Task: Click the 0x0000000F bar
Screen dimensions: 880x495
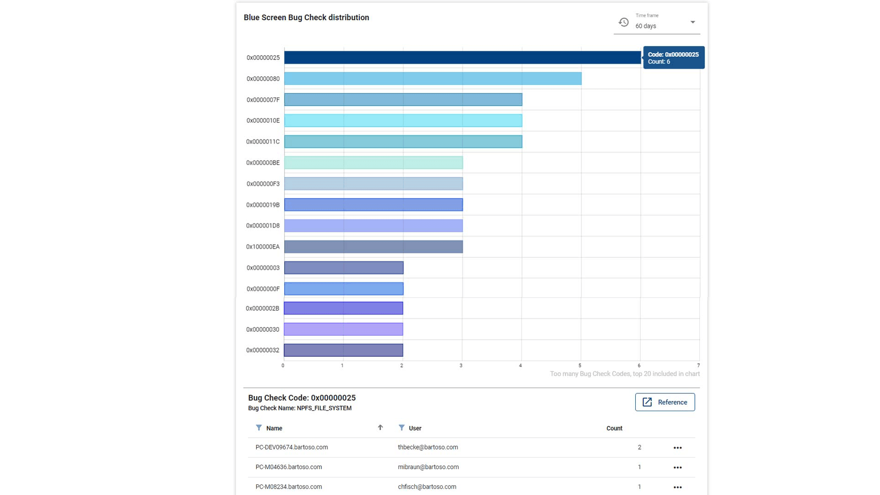Action: point(344,289)
